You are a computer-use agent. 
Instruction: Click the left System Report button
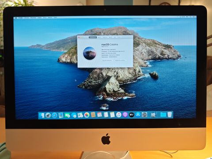(107, 61)
